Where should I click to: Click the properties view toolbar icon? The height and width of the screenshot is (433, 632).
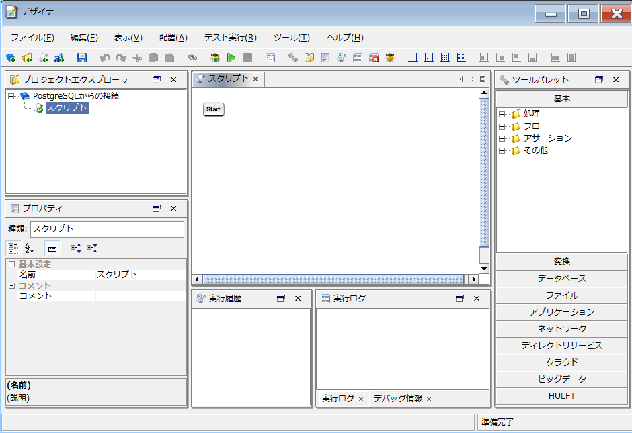point(325,58)
